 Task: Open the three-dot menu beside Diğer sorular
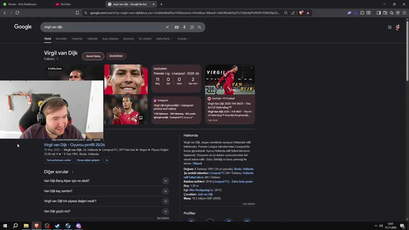tap(73, 172)
